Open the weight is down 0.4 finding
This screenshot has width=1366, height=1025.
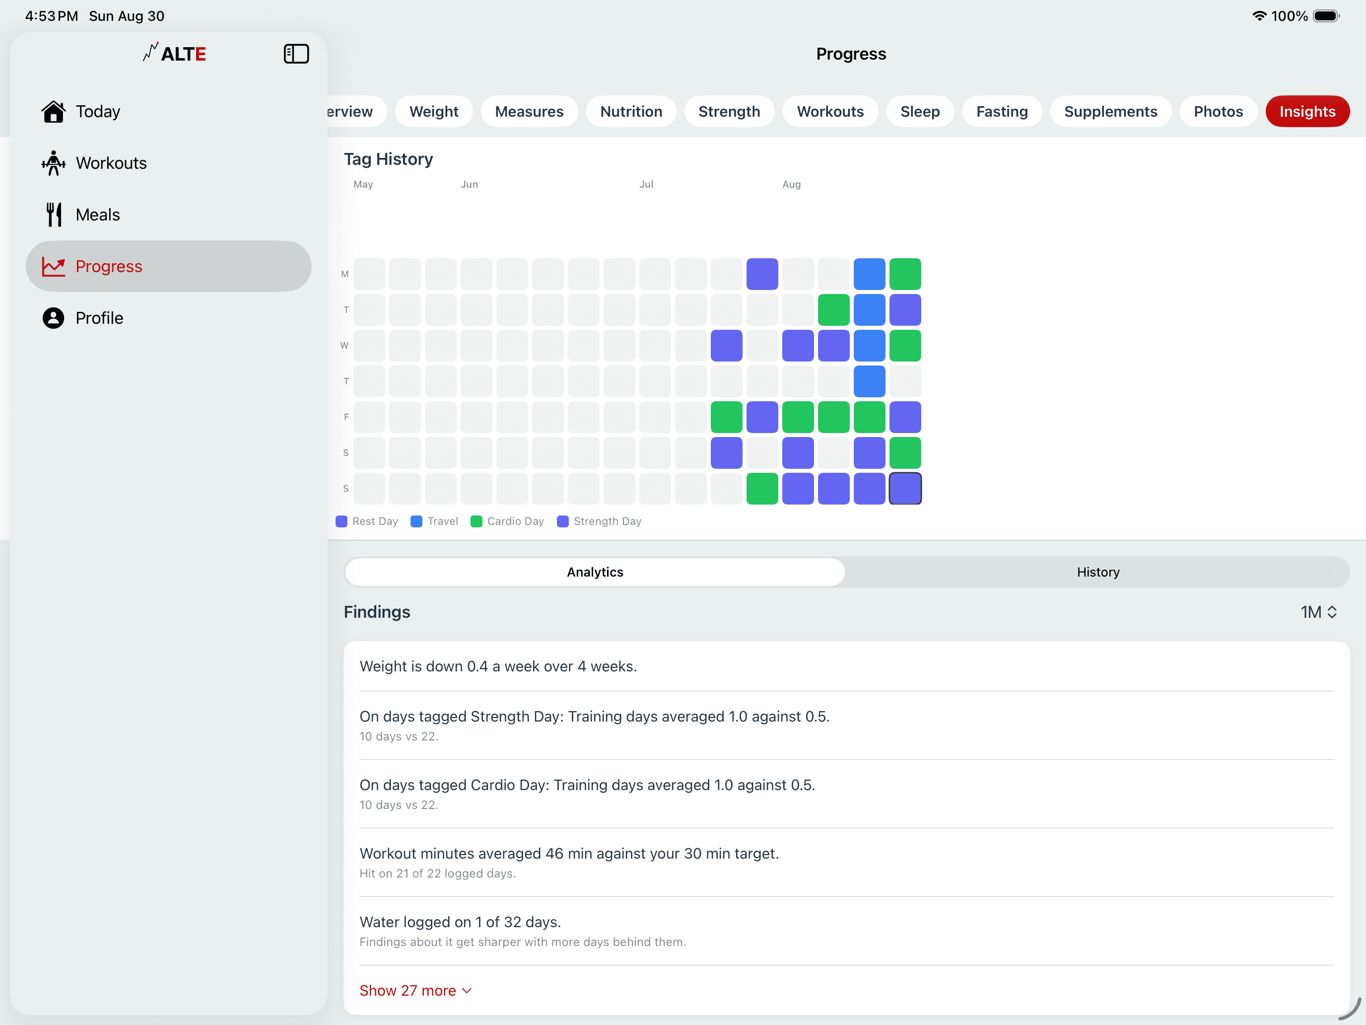pyautogui.click(x=846, y=666)
